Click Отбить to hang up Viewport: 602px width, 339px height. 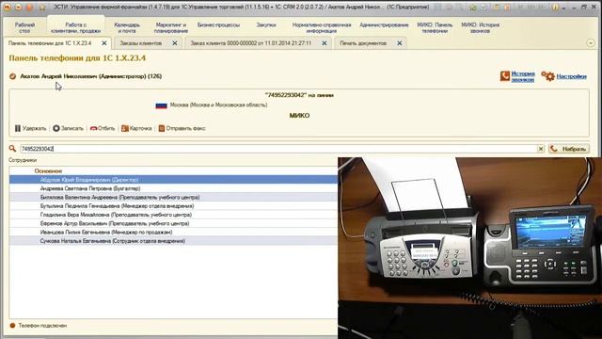coord(103,128)
